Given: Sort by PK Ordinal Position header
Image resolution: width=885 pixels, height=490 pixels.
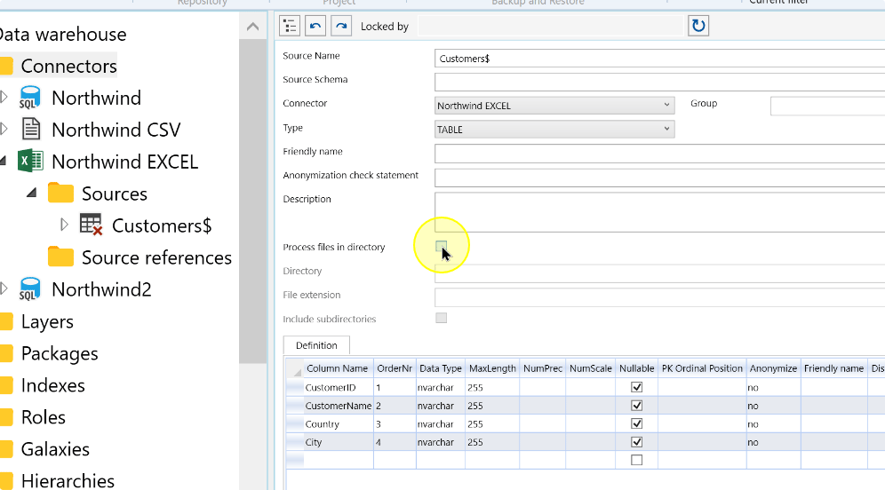Looking at the screenshot, I should pos(702,368).
